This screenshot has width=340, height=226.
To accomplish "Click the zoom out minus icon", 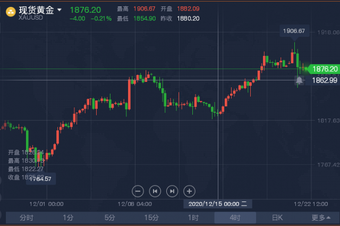I will point(138,191).
